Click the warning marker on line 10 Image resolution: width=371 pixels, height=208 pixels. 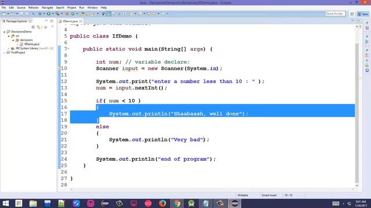point(59,68)
